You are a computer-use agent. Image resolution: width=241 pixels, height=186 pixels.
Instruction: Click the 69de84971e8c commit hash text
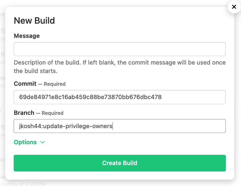pos(90,97)
